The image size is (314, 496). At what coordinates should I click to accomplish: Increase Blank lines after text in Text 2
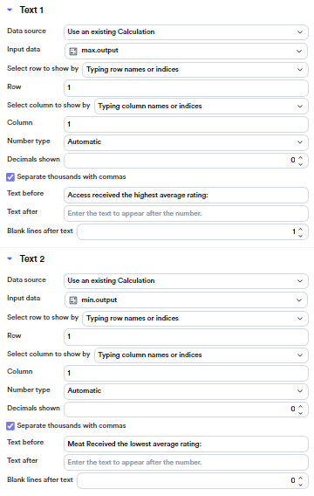pos(300,478)
